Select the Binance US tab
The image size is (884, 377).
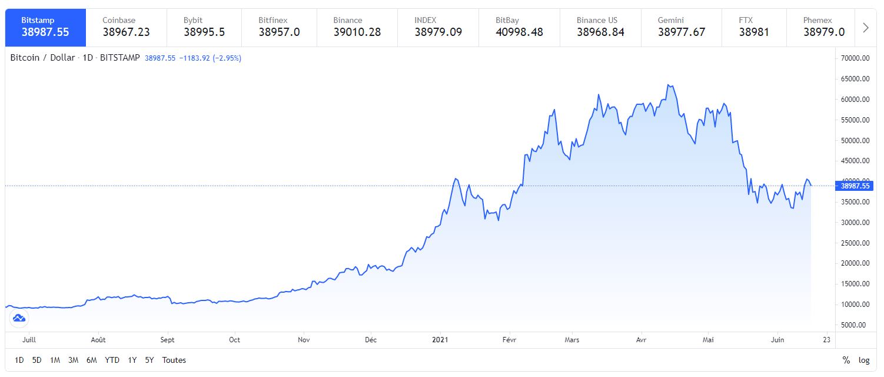tap(600, 27)
